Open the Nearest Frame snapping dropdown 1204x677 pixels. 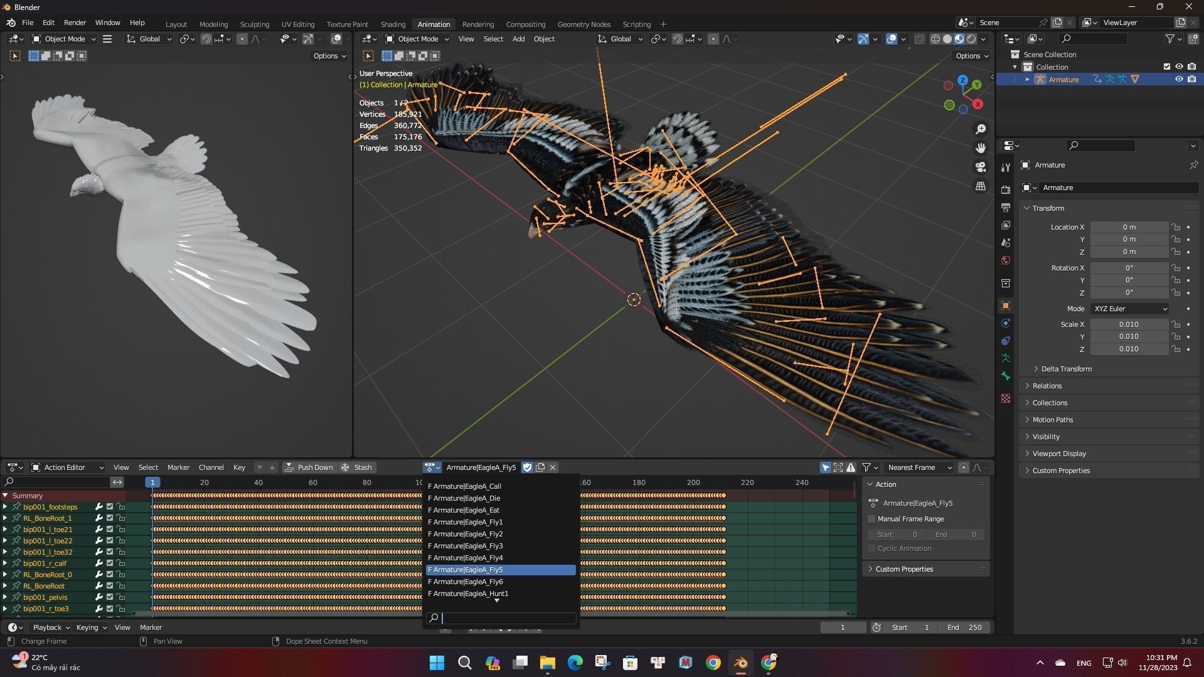918,467
